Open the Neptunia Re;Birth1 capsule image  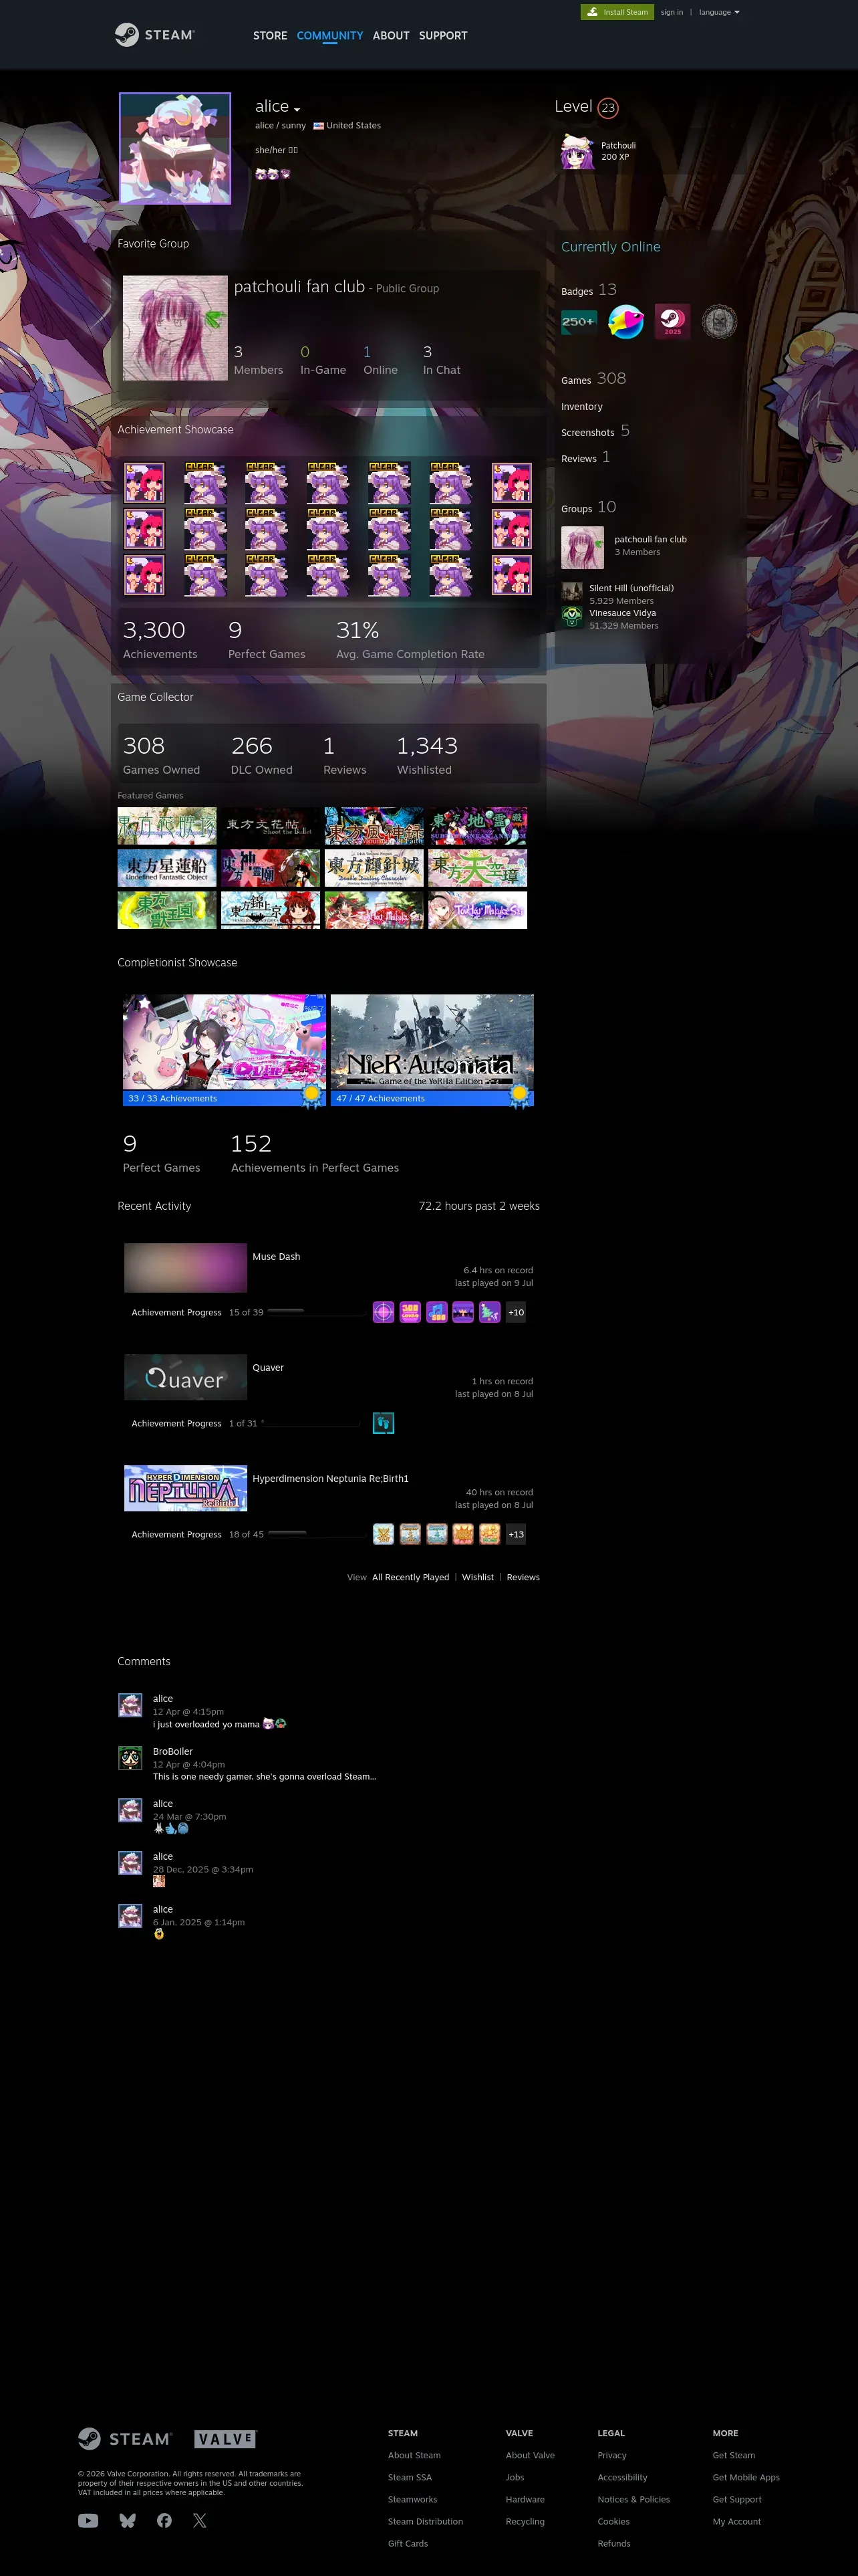pyautogui.click(x=185, y=1488)
